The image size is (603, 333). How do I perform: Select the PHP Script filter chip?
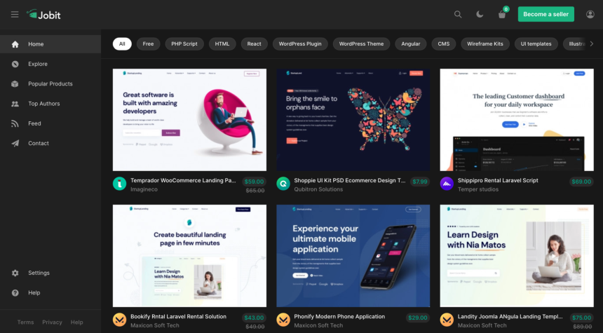[x=184, y=44]
